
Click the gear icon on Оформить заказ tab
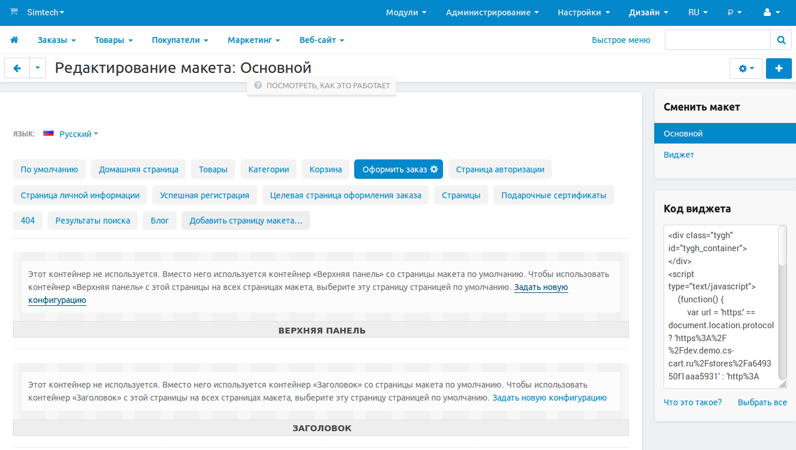coord(434,169)
